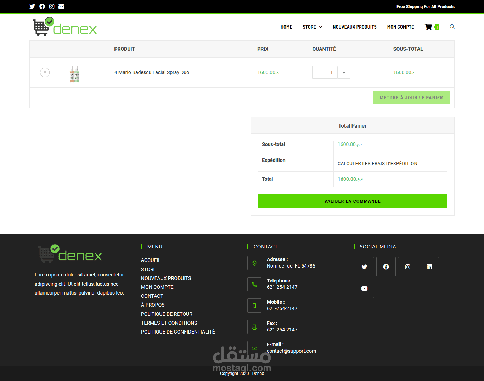Viewport: 484px width, 381px height.
Task: Decrease quantity with minus button
Action: point(319,72)
